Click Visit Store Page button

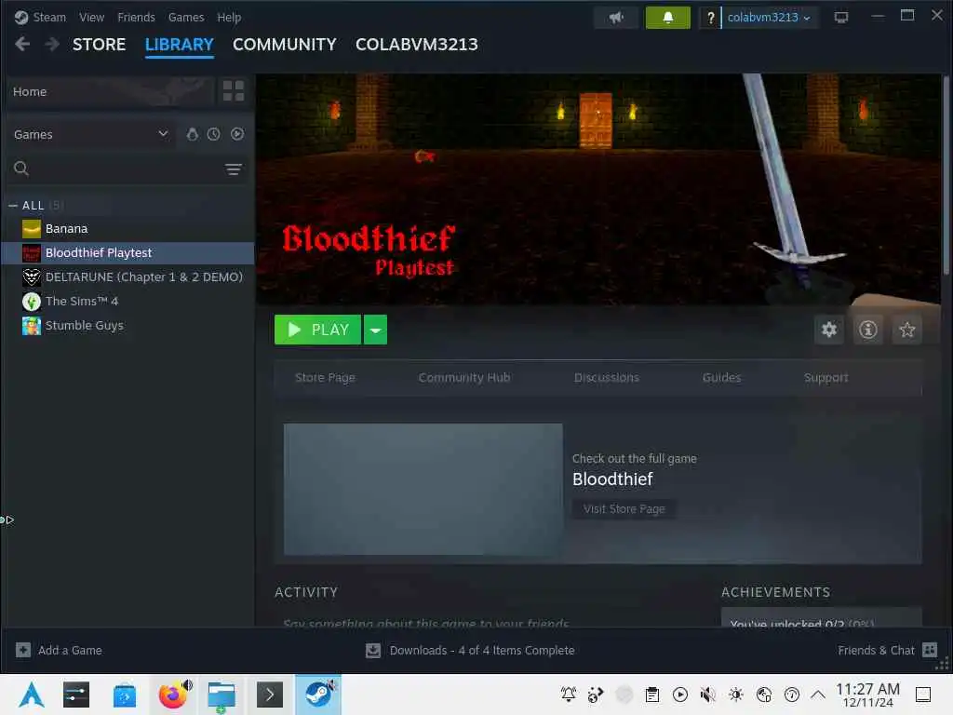pos(624,509)
